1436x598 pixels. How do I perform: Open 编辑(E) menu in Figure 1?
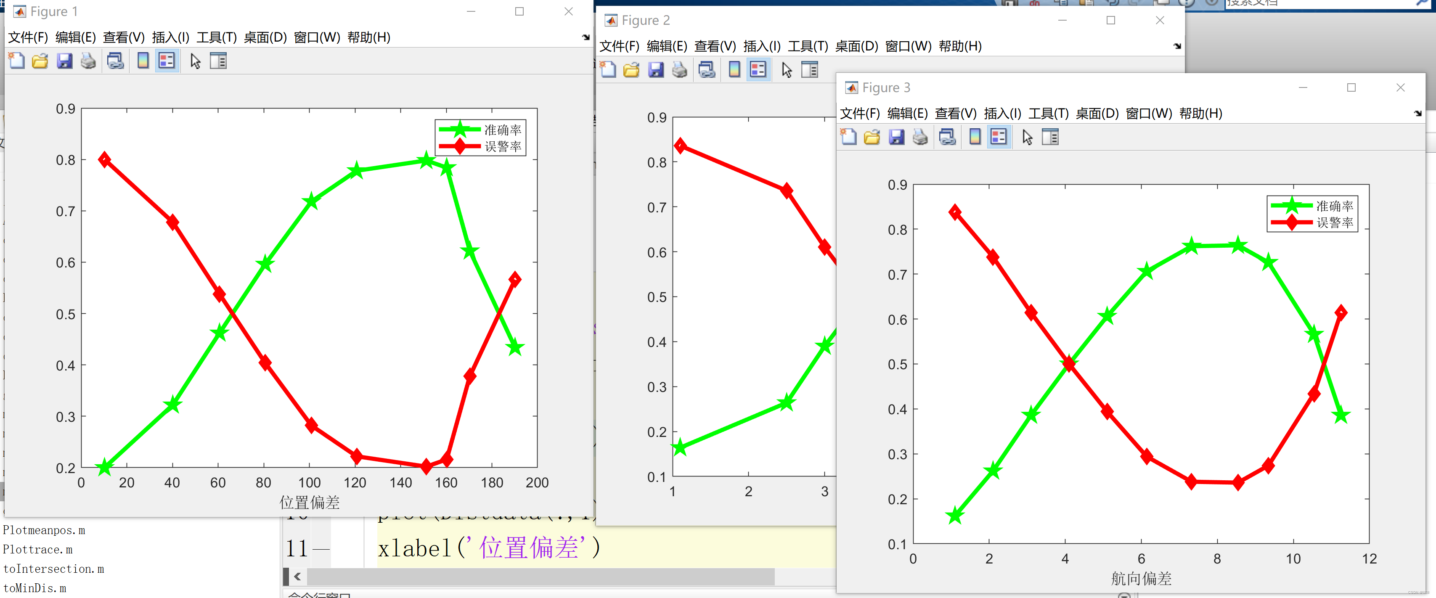tap(76, 37)
